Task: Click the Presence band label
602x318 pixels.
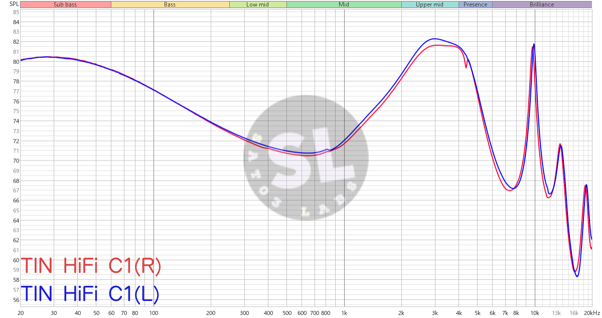Action: pyautogui.click(x=476, y=5)
